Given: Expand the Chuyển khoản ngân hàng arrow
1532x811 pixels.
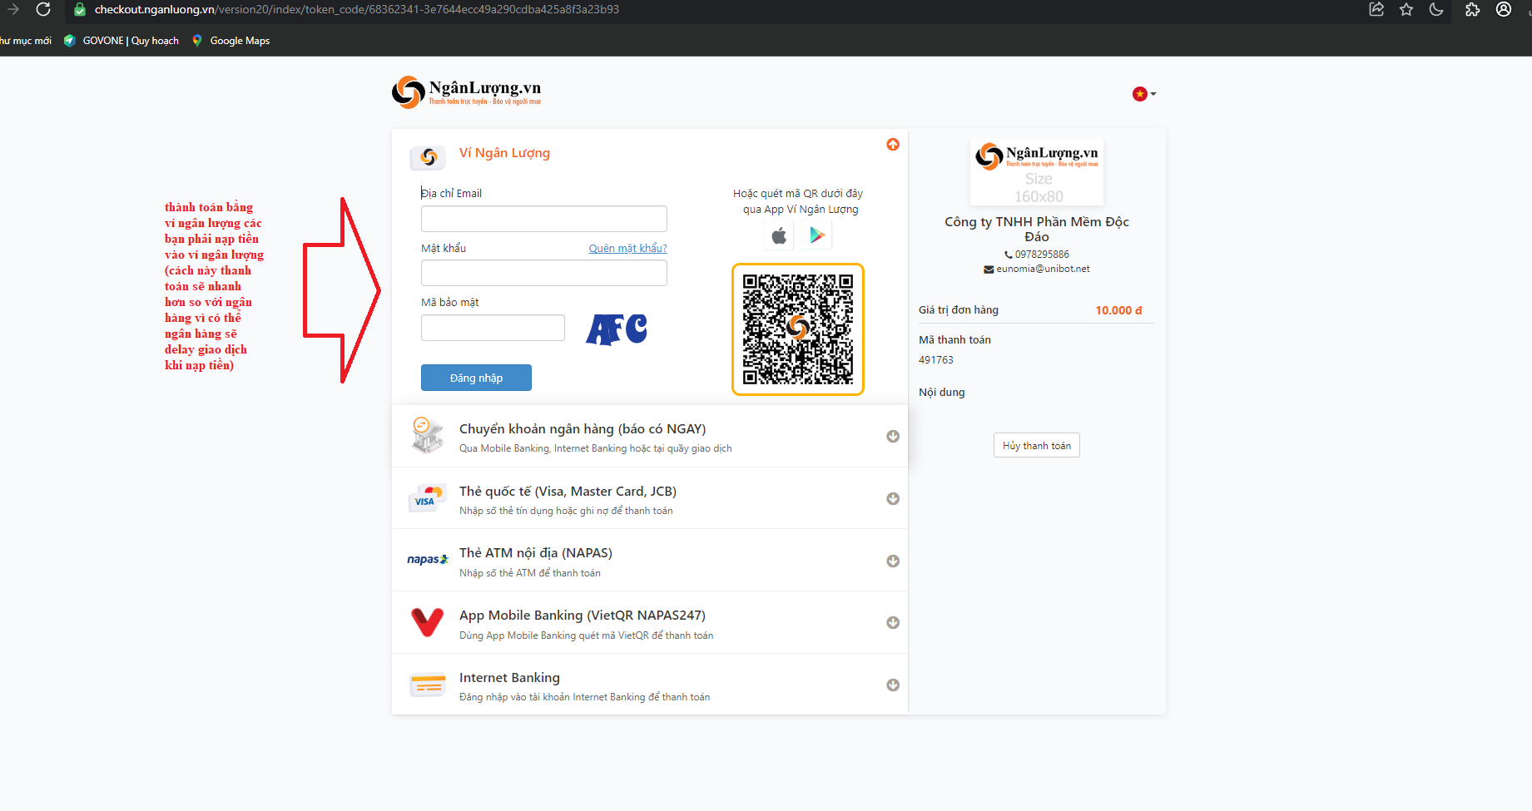Looking at the screenshot, I should [x=893, y=437].
